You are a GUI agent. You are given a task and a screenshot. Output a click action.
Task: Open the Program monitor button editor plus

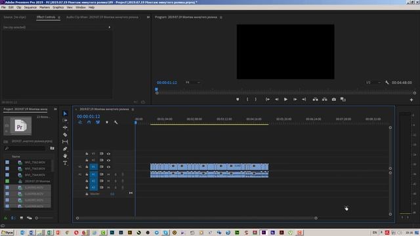point(411,100)
